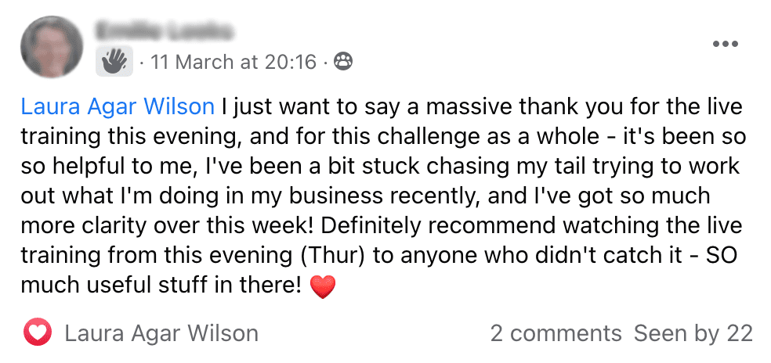771x363 pixels.
Task: View the Seen by 22 list
Action: (x=693, y=333)
